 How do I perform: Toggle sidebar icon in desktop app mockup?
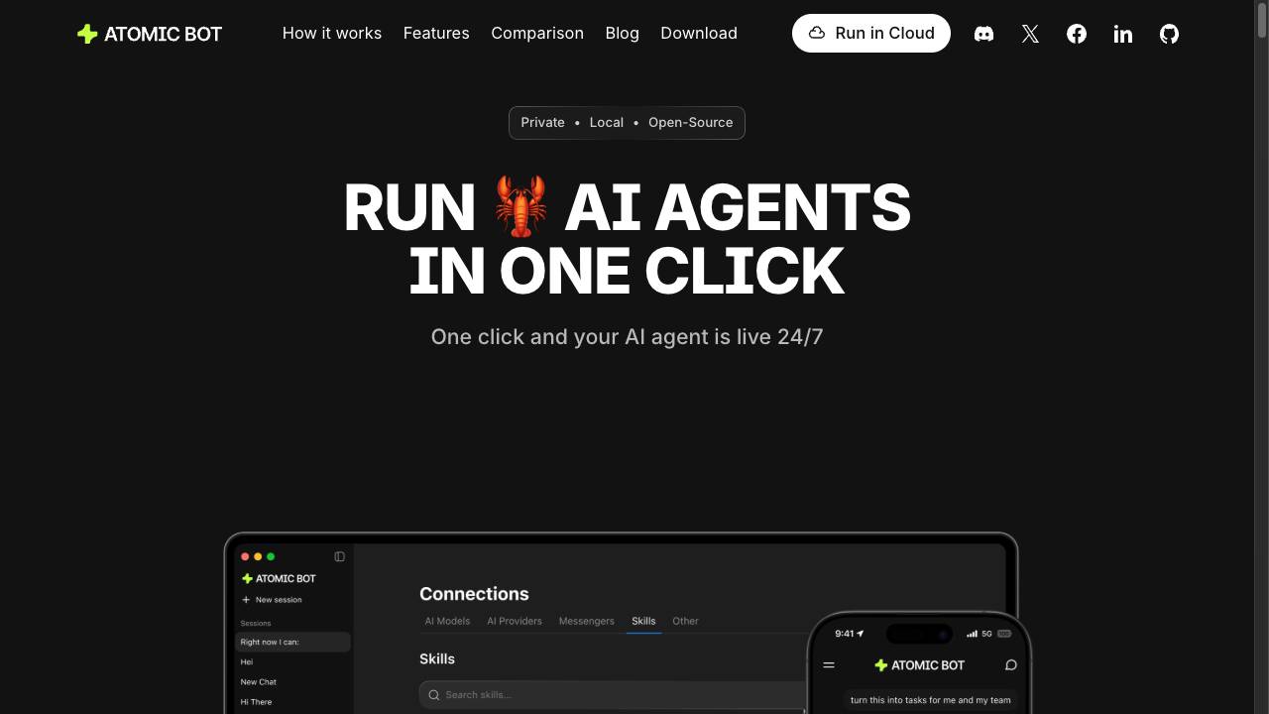point(339,556)
